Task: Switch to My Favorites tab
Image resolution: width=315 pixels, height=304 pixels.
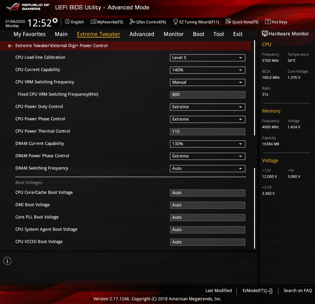Action: tap(30, 34)
